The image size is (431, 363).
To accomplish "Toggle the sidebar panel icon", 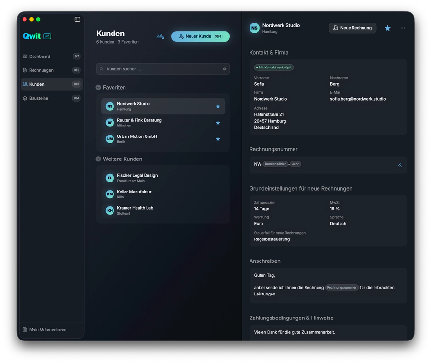I will pyautogui.click(x=78, y=19).
